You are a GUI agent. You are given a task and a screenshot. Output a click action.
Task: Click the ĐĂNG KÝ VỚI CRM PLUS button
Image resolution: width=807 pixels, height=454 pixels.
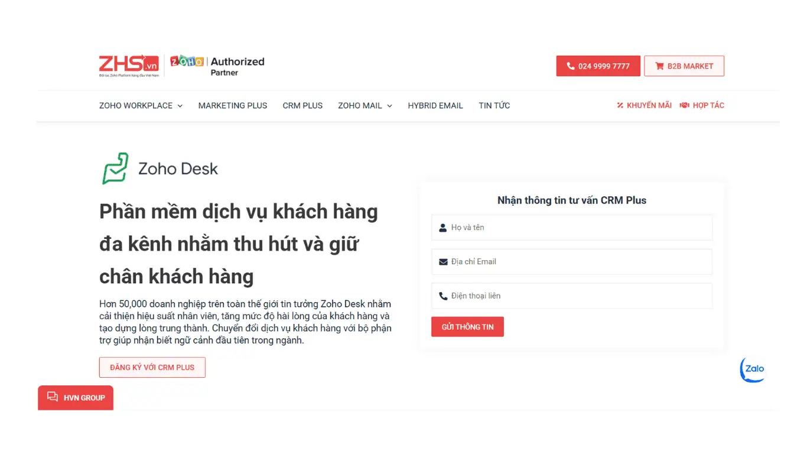[152, 367]
